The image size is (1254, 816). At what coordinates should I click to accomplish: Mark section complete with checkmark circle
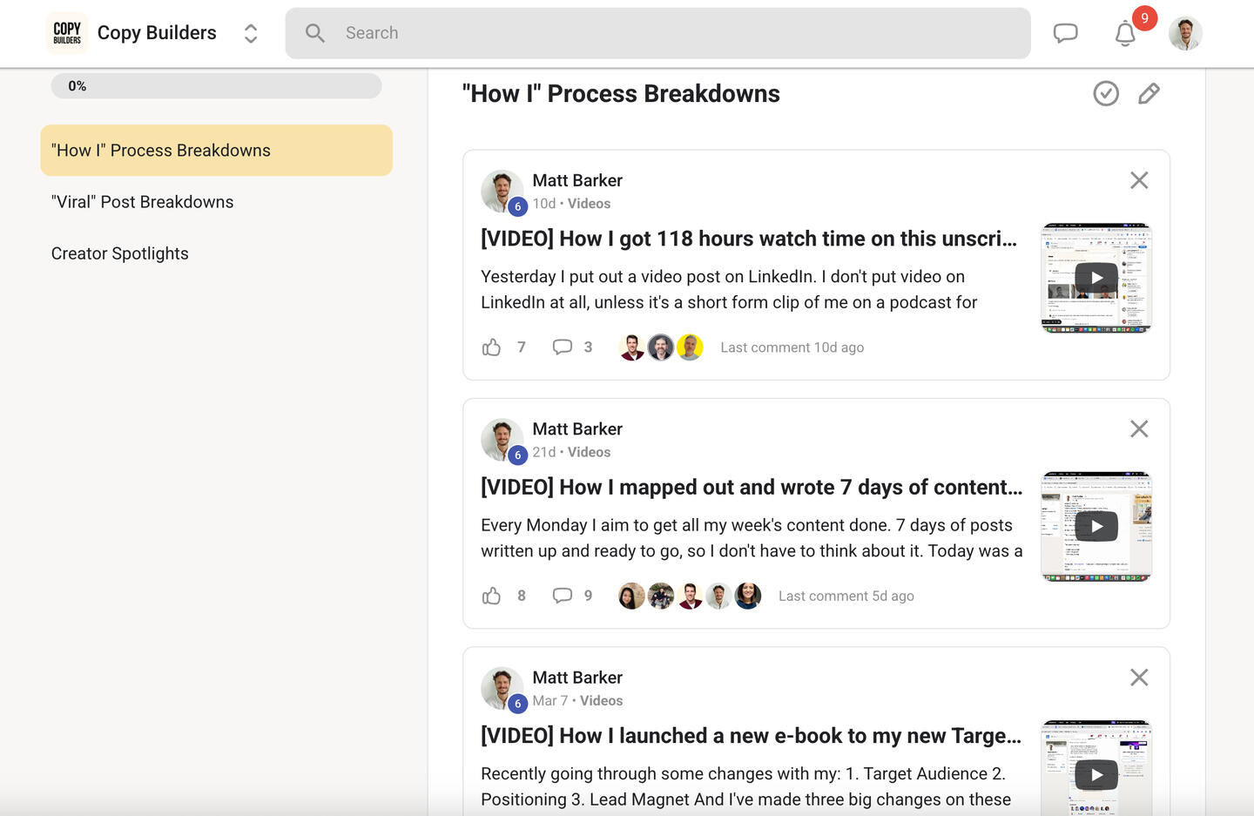point(1106,93)
